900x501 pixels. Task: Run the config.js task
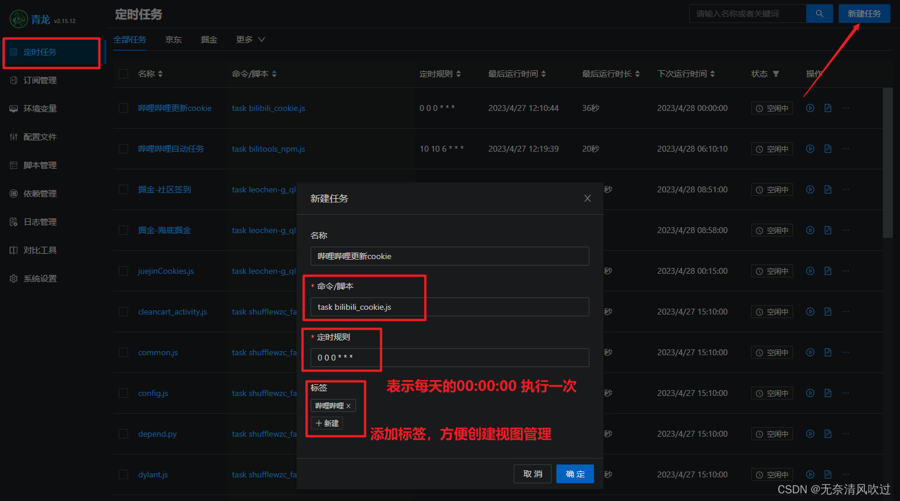tap(810, 393)
